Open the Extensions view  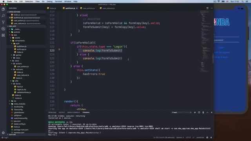coord(3,35)
